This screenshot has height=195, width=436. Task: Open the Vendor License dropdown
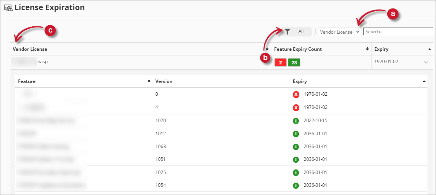(340, 32)
